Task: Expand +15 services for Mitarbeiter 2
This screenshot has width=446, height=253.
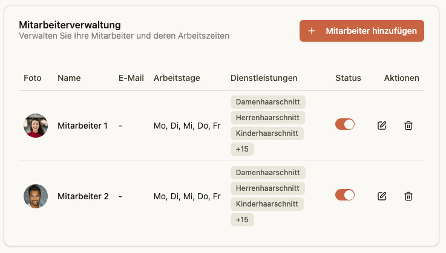Action: (242, 220)
